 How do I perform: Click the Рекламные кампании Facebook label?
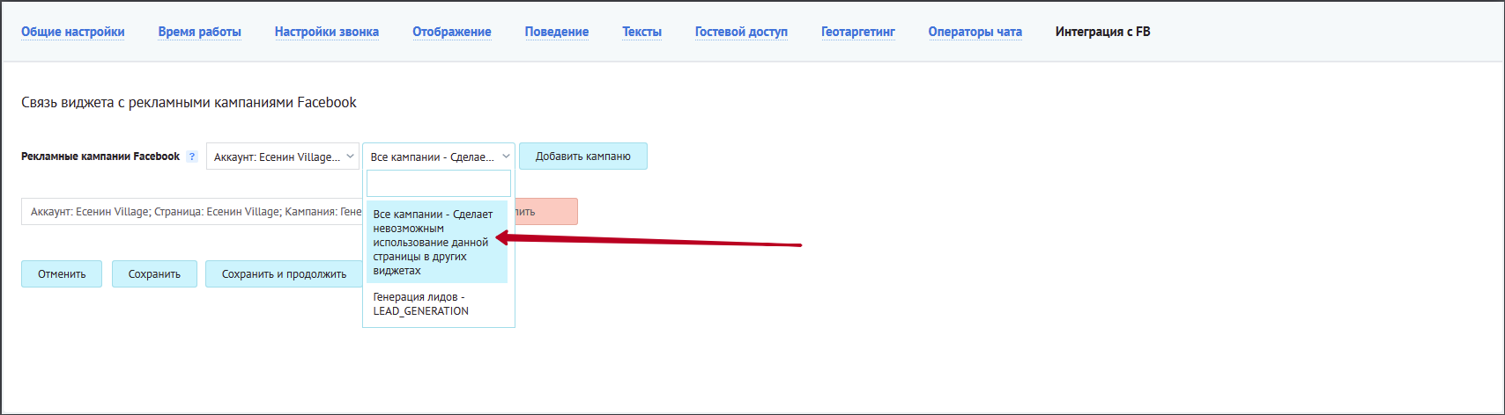coord(100,157)
